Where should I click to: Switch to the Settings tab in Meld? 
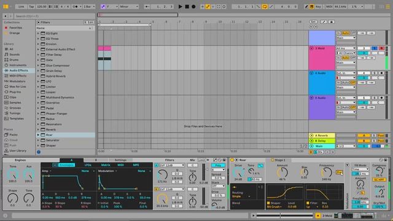click(120, 160)
